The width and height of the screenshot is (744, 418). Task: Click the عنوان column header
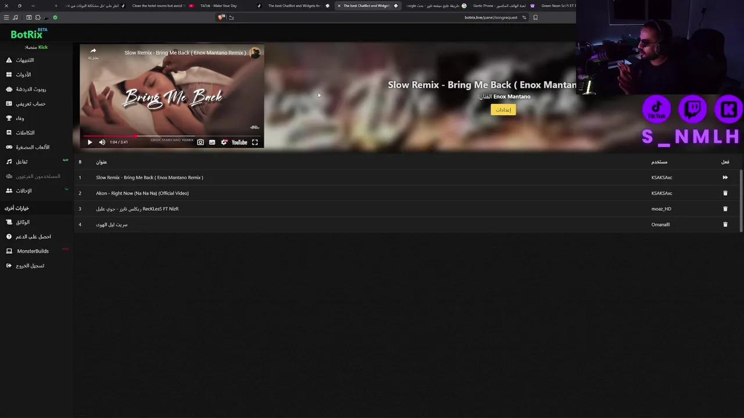[102, 162]
